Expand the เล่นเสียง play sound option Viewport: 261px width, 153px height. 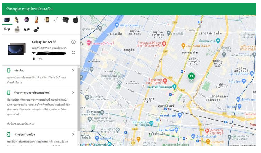73,70
